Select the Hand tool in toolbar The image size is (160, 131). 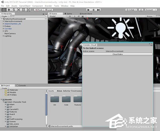click(4, 10)
